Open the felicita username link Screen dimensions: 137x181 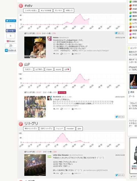(x=56, y=37)
